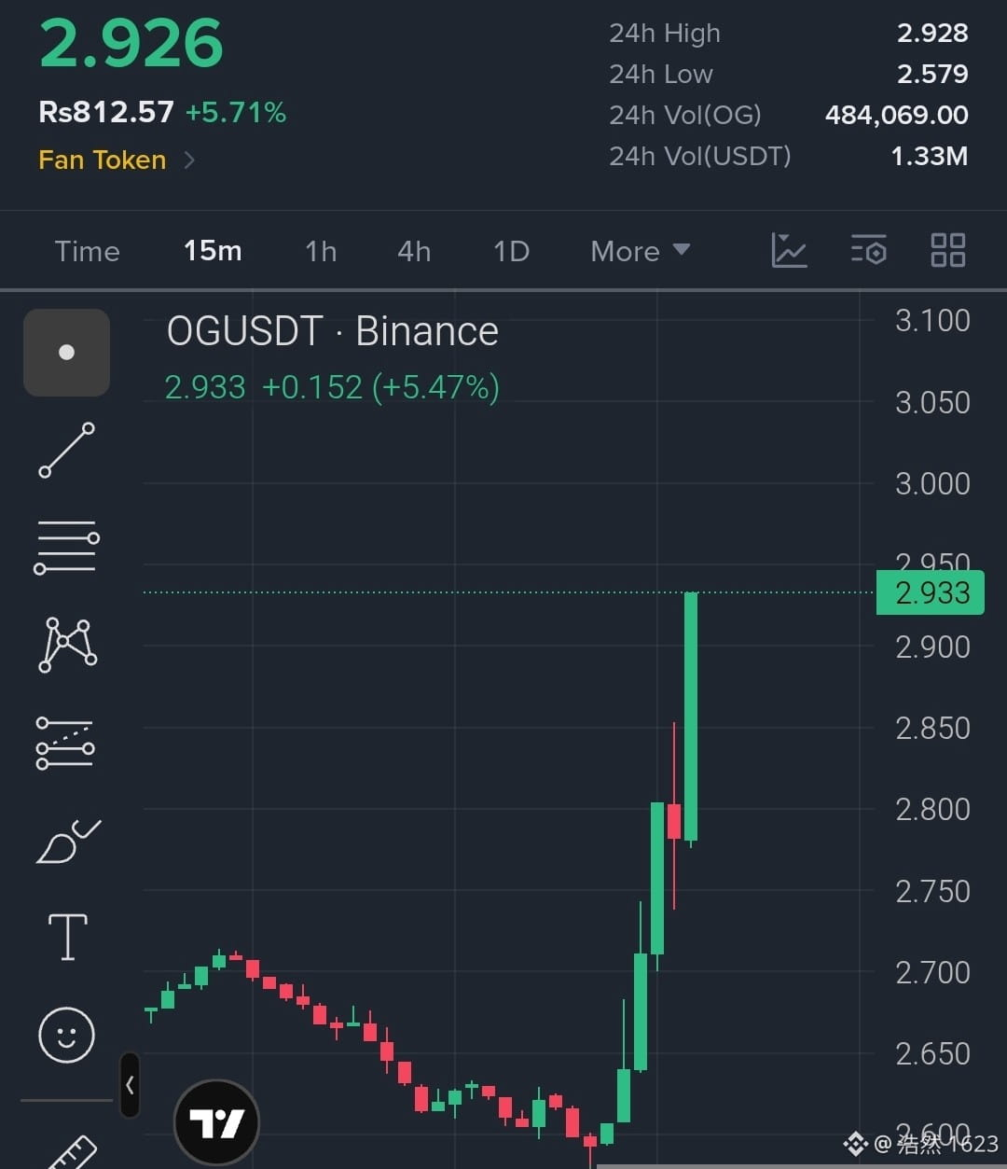
Task: Select the text annotation tool
Action: tap(67, 938)
